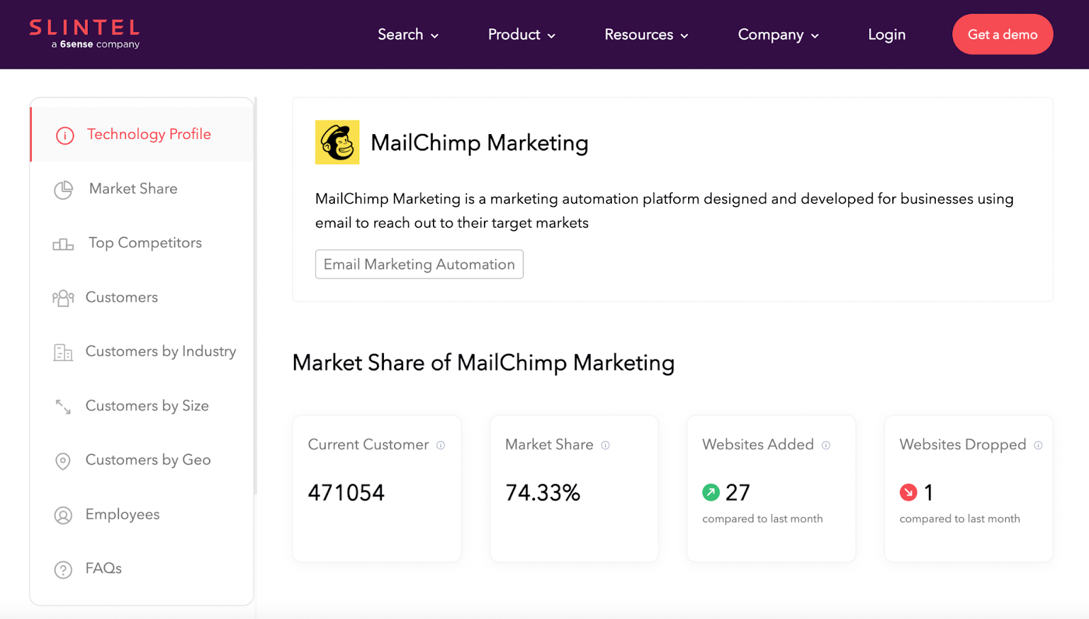Image resolution: width=1089 pixels, height=619 pixels.
Task: Expand the Search dropdown chevron
Action: (x=434, y=36)
